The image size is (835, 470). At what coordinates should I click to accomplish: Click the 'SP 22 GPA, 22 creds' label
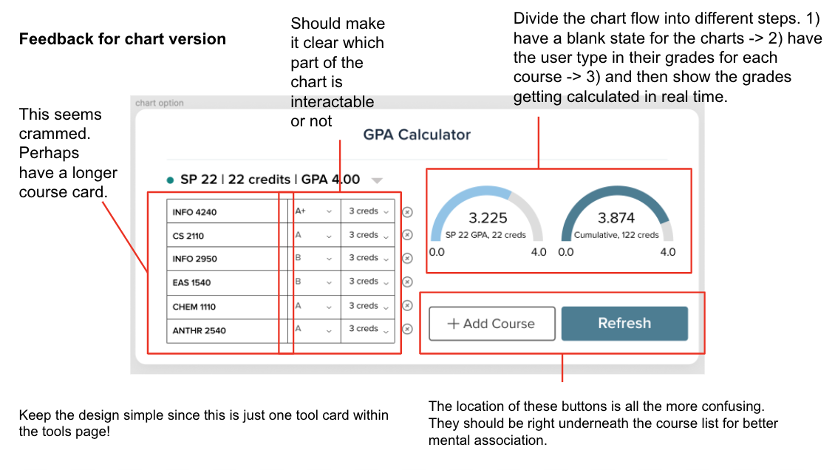click(x=485, y=235)
